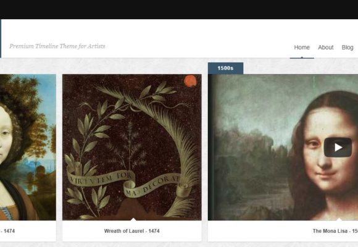Play the Mona Lisa video
Screen dimensions: 358x247
tap(338, 148)
